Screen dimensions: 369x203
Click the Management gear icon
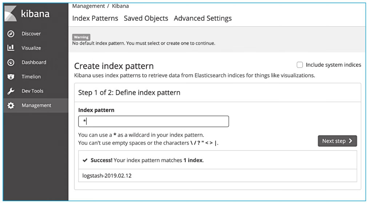pos(11,106)
